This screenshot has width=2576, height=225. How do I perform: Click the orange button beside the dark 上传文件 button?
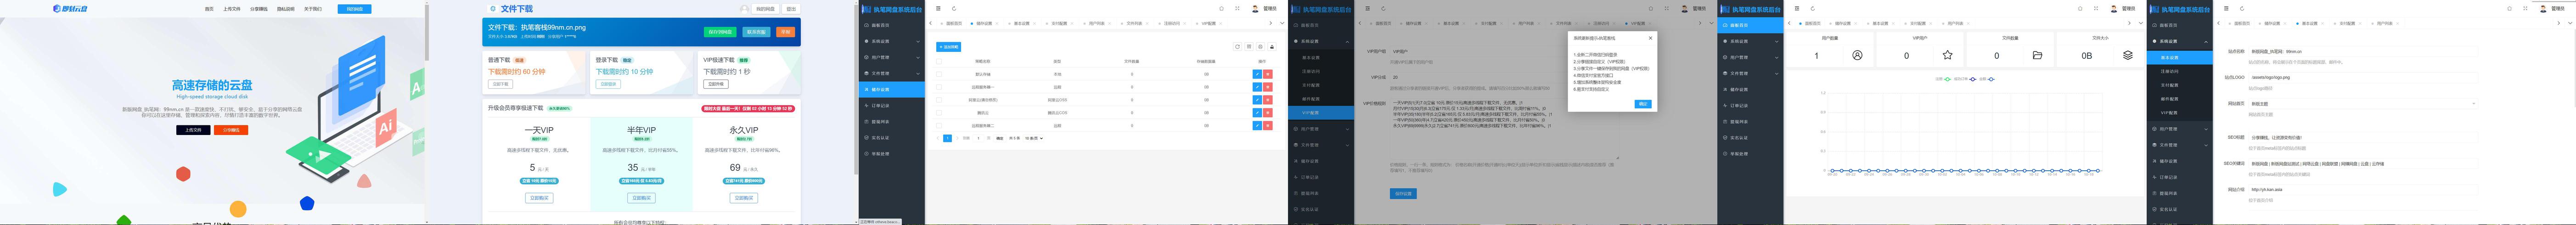[x=230, y=130]
